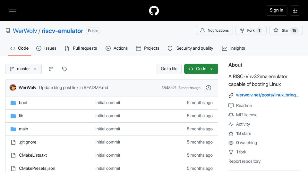The width and height of the screenshot is (308, 173).
Task: Open the hamburger navigation menu
Action: coord(13,10)
